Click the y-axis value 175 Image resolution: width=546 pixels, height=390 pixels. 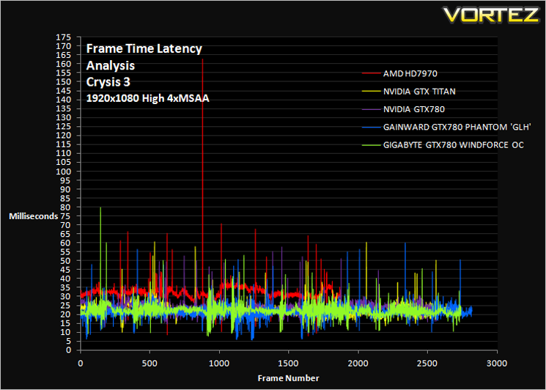64,37
